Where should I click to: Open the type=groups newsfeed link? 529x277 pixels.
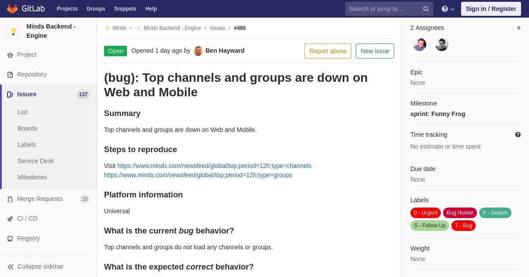[198, 175]
